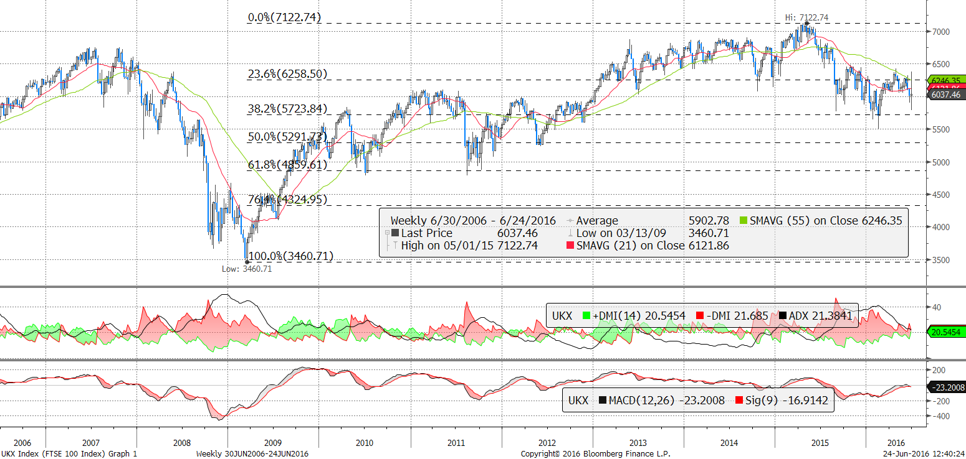The width and height of the screenshot is (966, 459).
Task: Click the Average marker icon in legend
Action: 571,221
